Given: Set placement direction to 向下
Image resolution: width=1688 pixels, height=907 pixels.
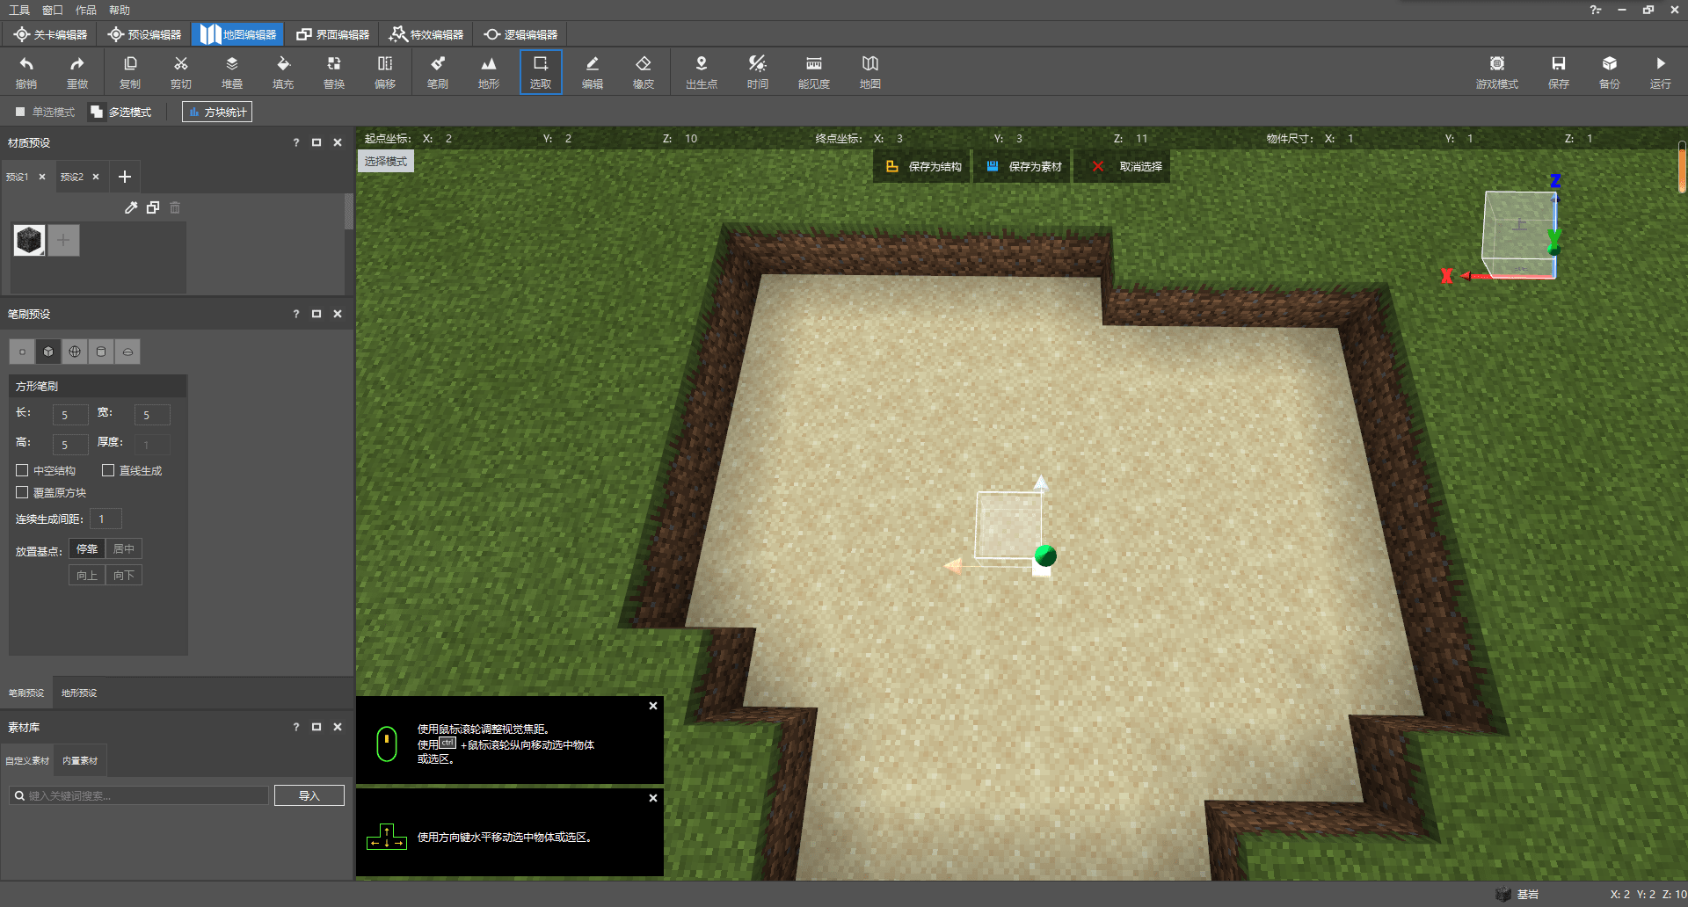Looking at the screenshot, I should pyautogui.click(x=124, y=575).
